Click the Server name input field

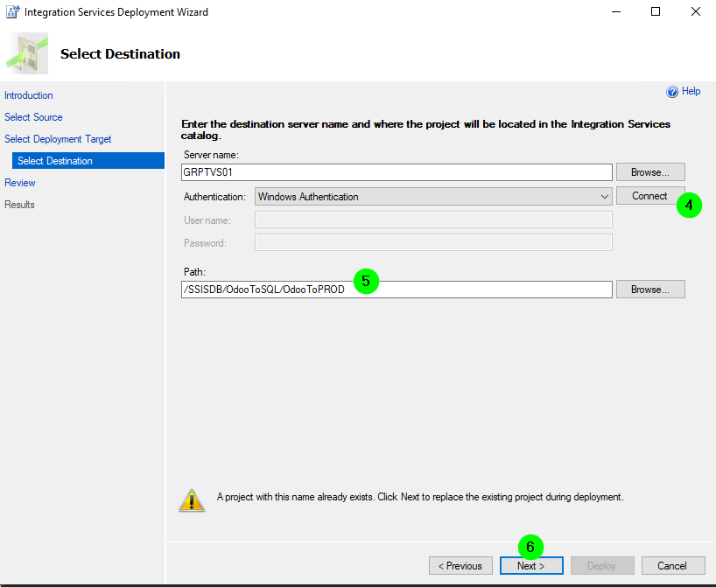[397, 172]
